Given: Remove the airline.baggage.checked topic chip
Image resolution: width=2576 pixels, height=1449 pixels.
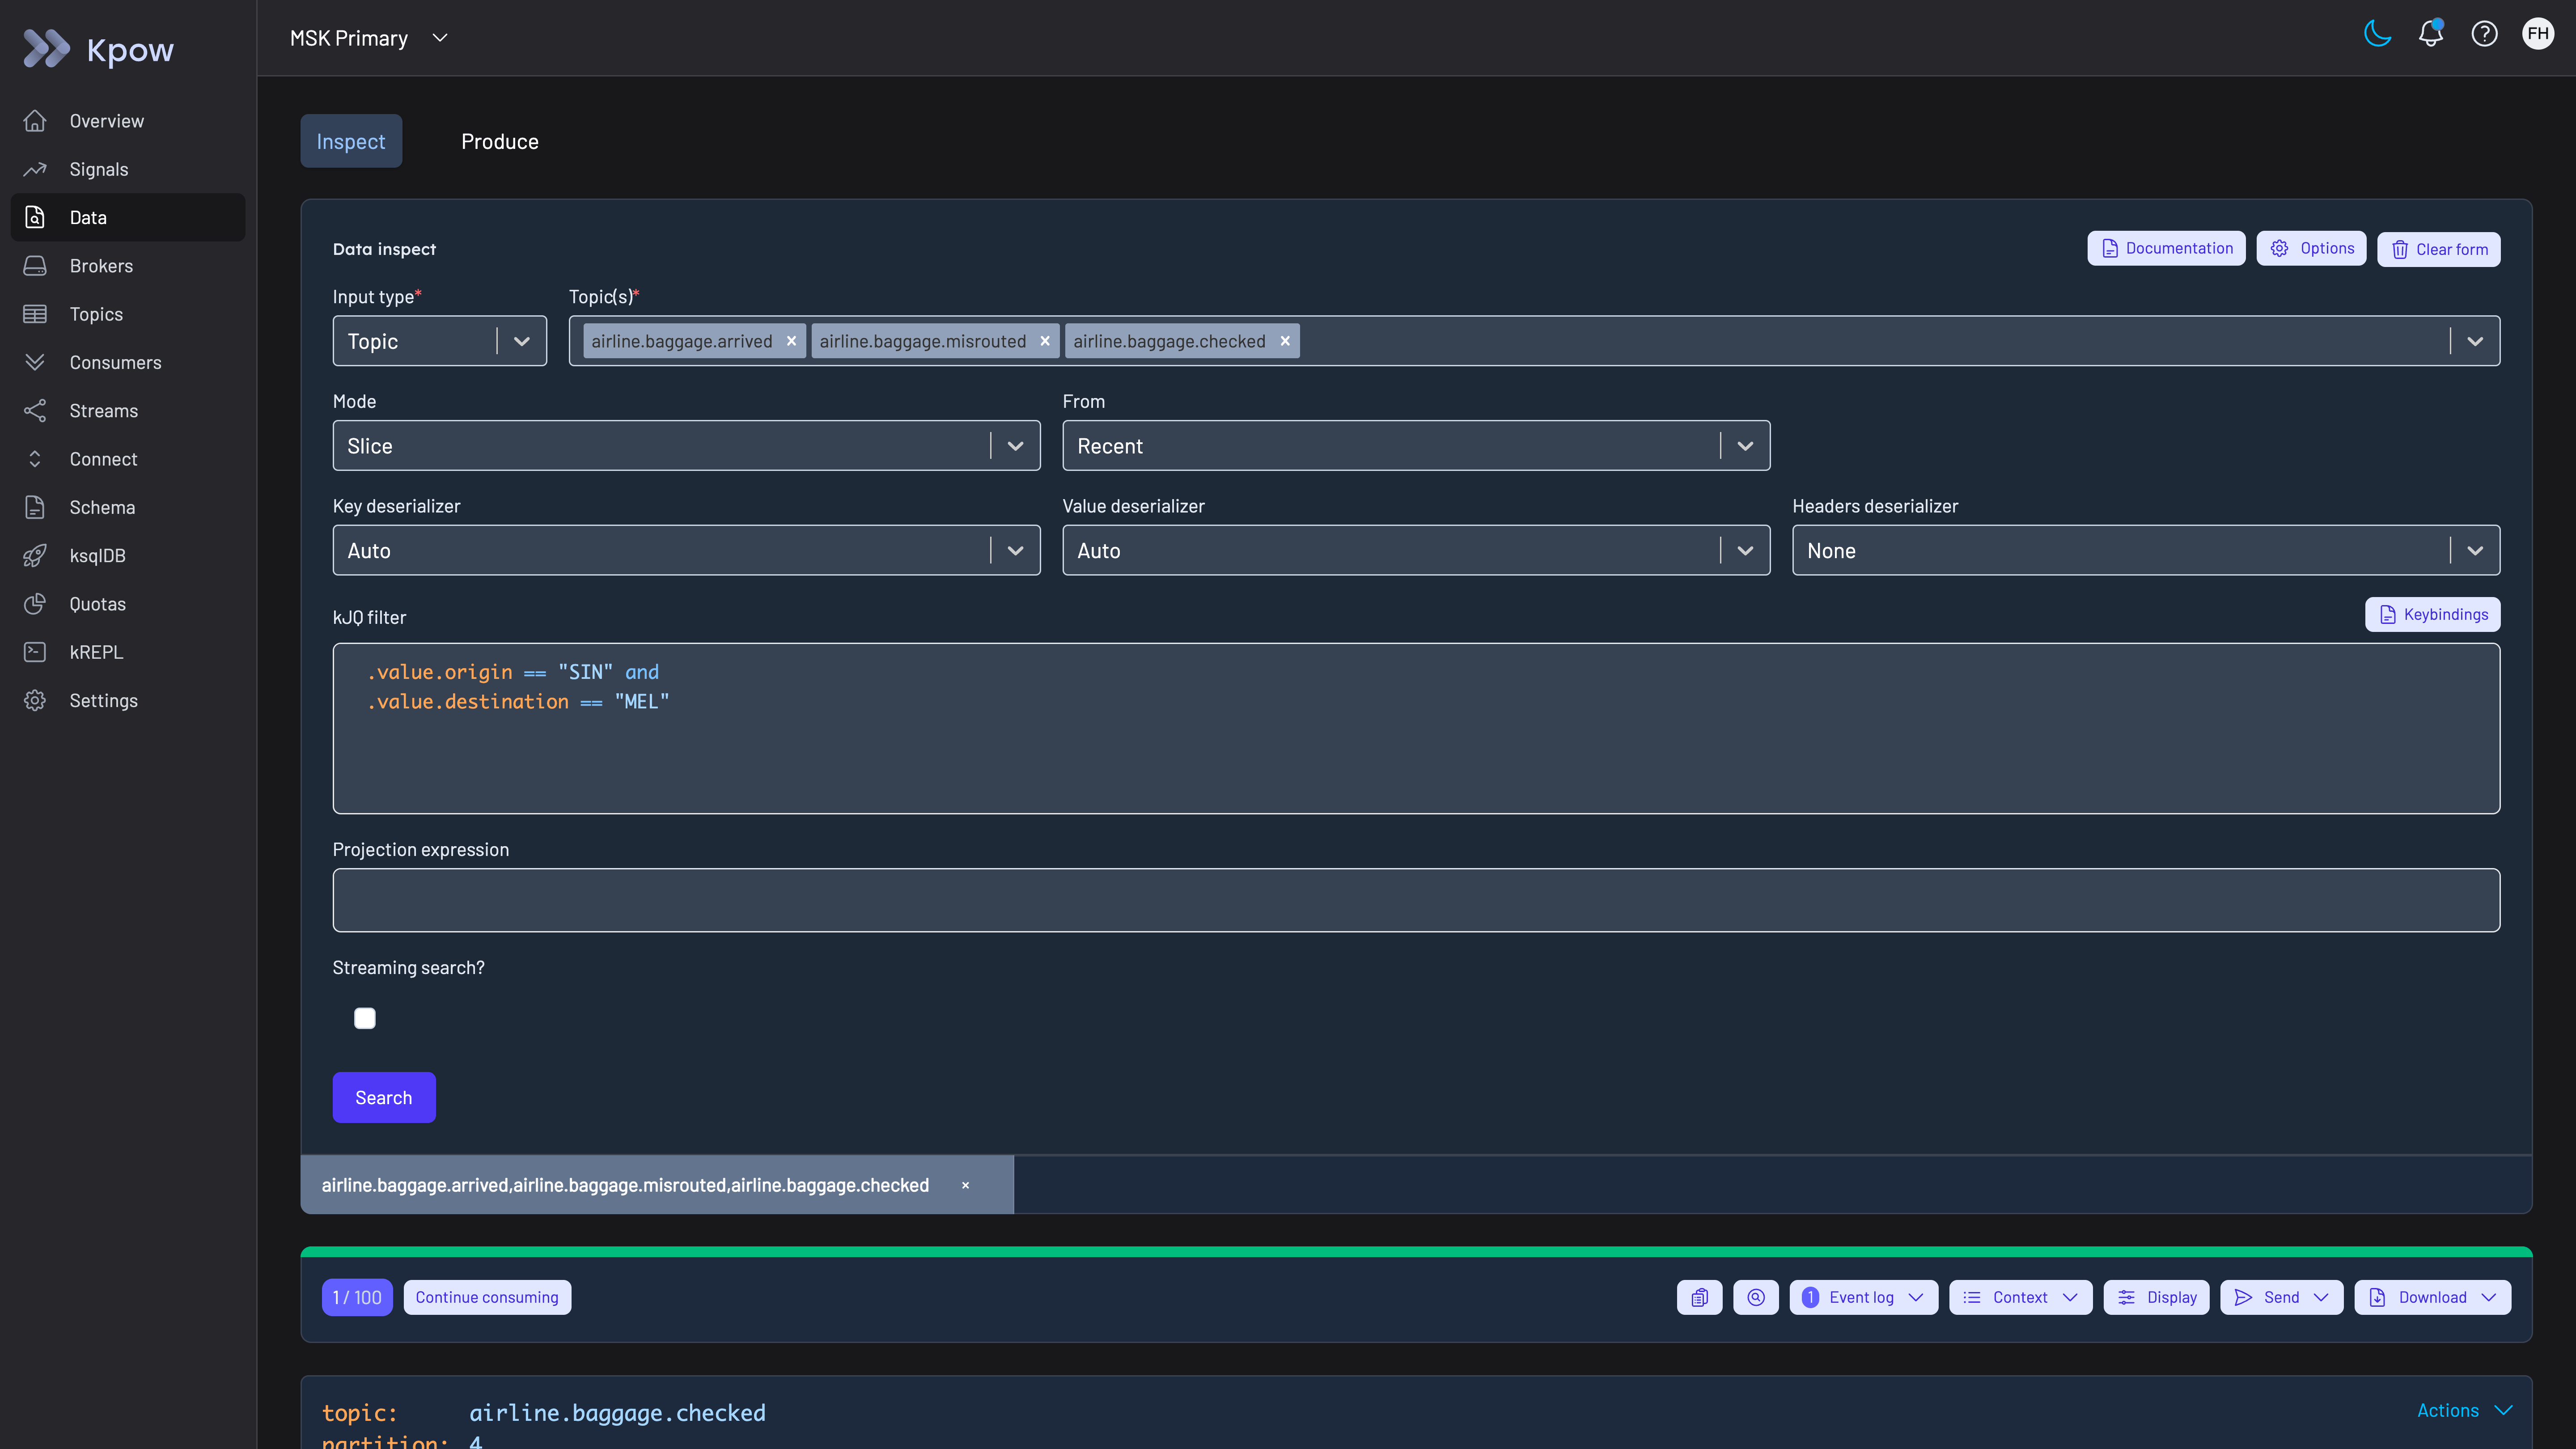Looking at the screenshot, I should coord(1285,341).
